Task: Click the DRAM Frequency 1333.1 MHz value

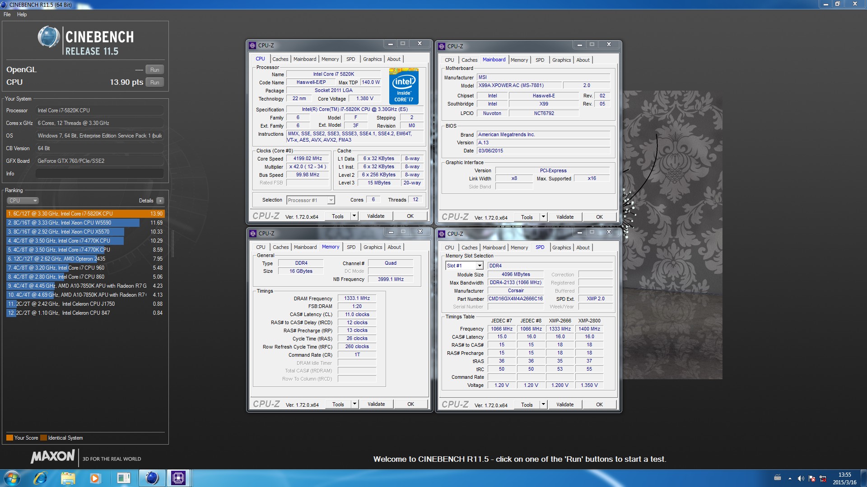Action: click(357, 298)
